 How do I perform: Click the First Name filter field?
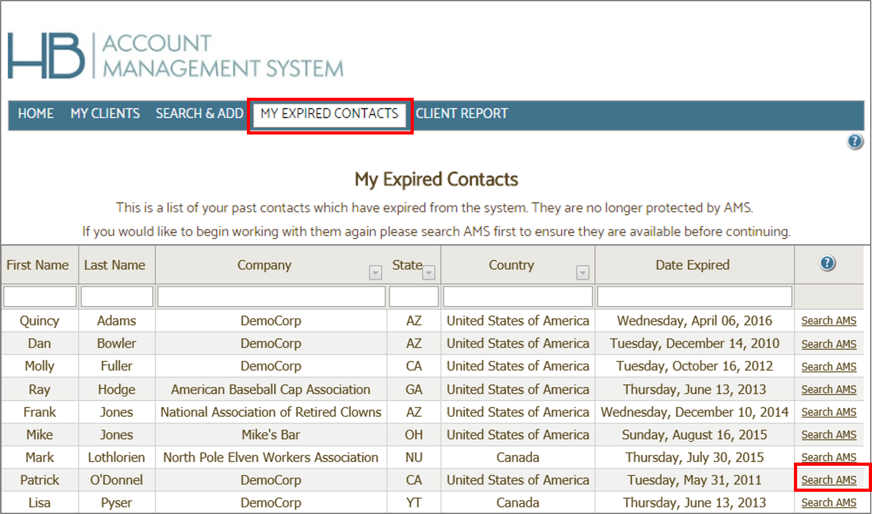[39, 296]
